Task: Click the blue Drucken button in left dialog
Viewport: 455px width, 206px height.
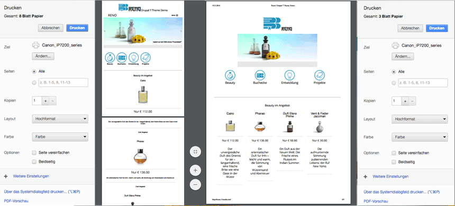Action: pyautogui.click(x=77, y=28)
